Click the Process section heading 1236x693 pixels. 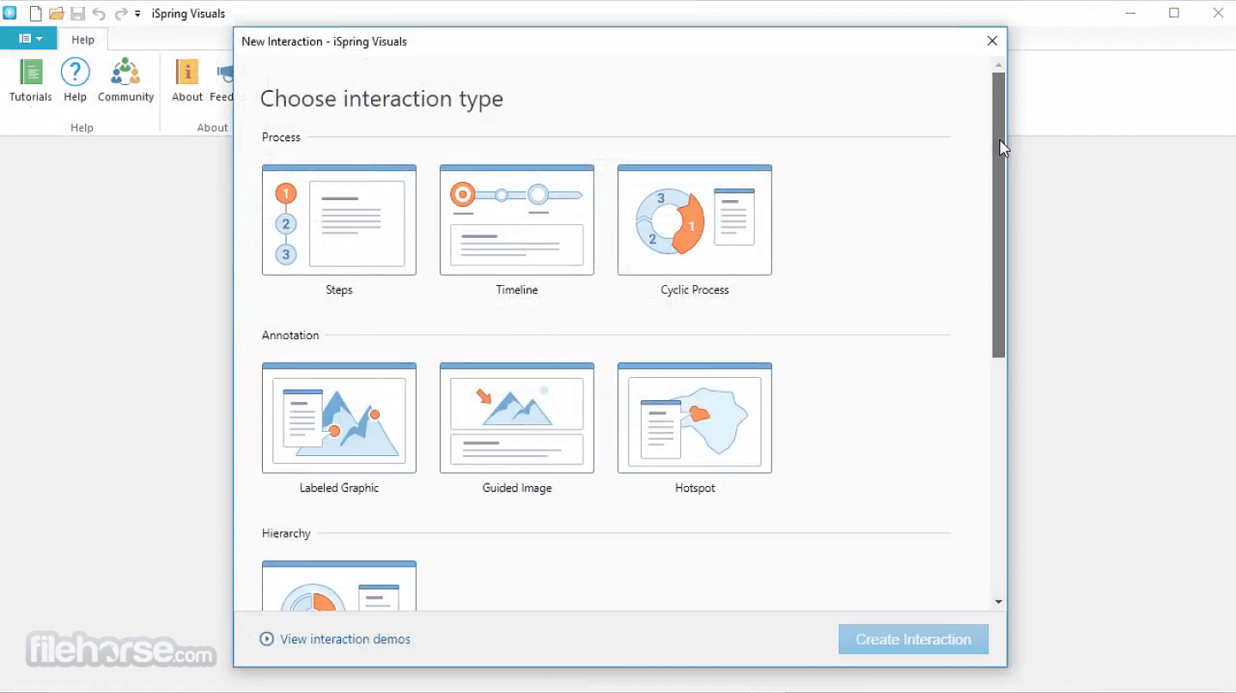(x=281, y=137)
